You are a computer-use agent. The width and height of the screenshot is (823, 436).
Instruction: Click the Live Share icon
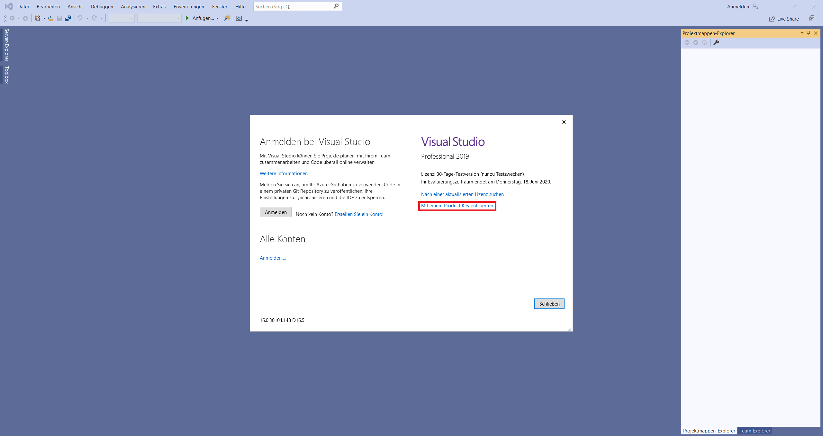tap(772, 19)
